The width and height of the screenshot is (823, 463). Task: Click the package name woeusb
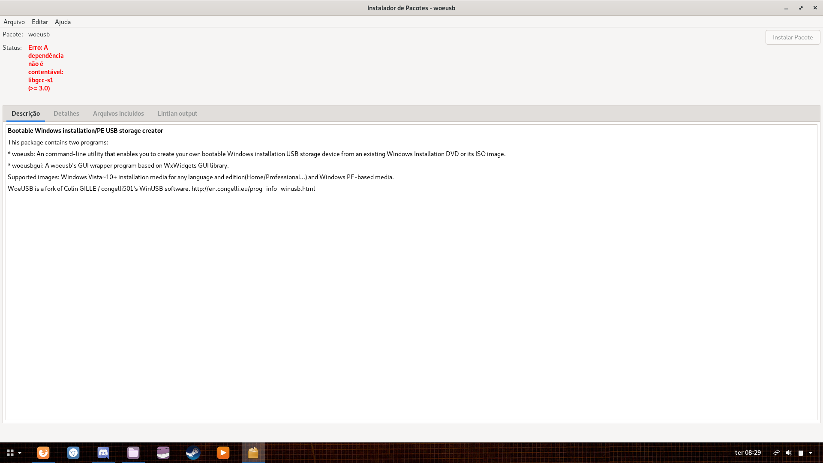point(39,34)
